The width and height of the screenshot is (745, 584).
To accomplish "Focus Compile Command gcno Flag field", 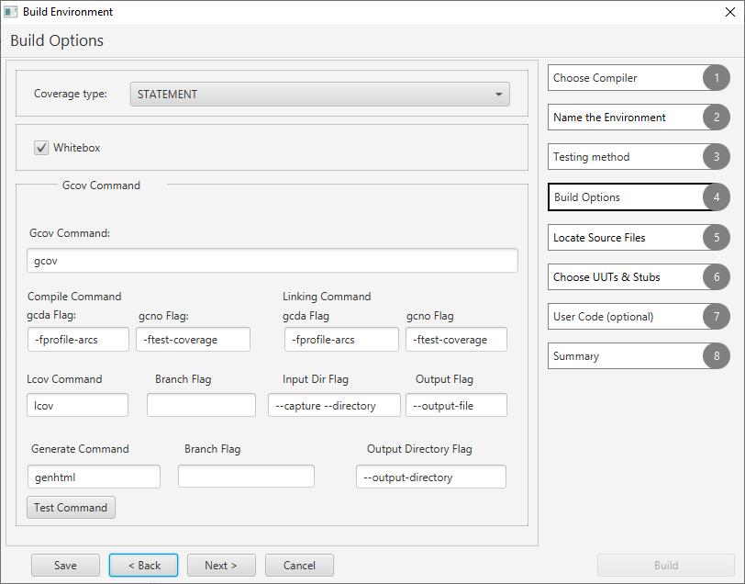I will pos(193,340).
